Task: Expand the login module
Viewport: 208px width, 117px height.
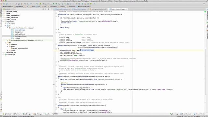Action: coord(3,14)
